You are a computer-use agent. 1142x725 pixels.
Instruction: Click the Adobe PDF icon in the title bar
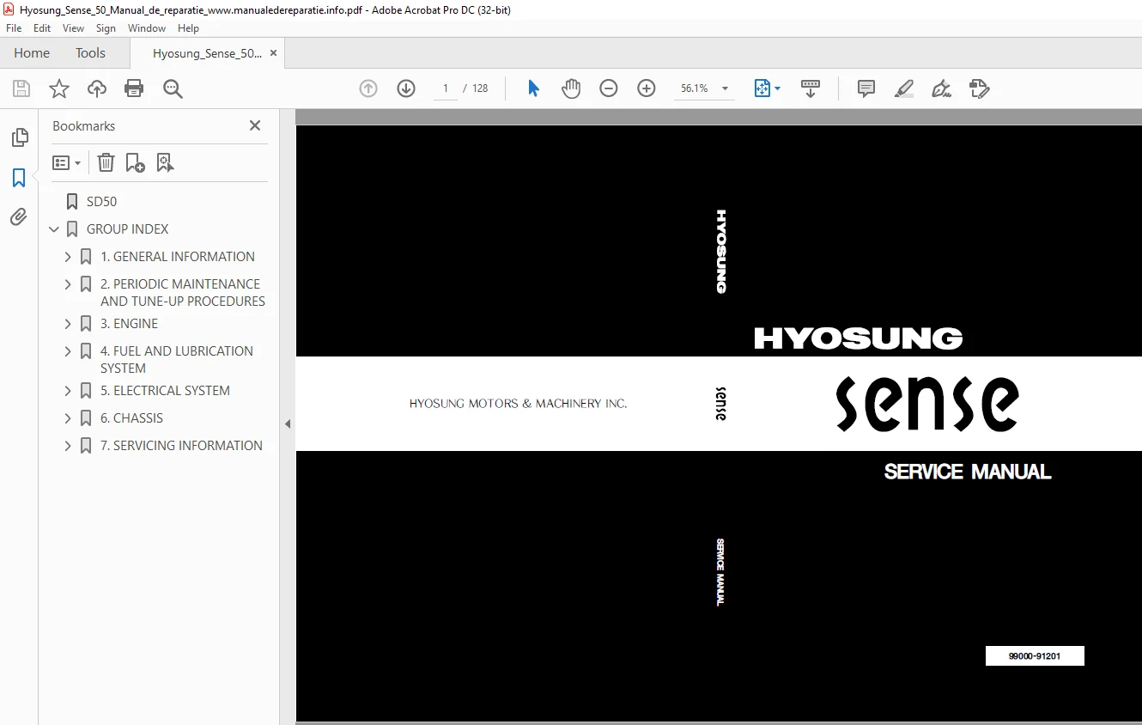pyautogui.click(x=9, y=9)
